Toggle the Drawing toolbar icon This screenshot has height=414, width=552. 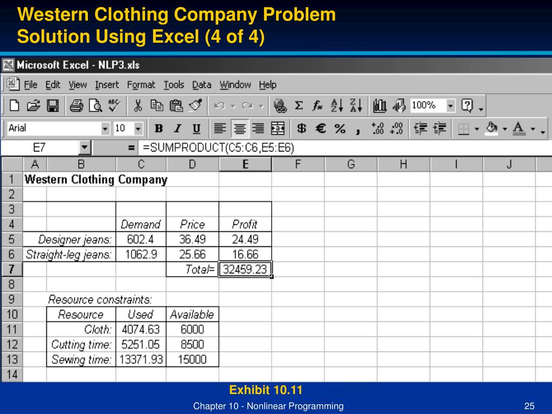(x=399, y=105)
